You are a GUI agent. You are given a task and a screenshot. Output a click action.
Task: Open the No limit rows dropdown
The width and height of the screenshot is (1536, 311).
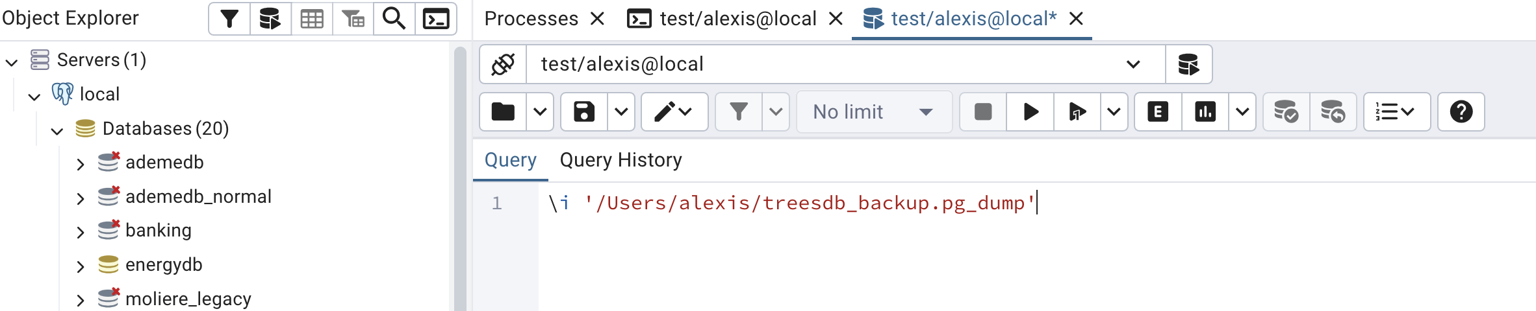(x=874, y=112)
